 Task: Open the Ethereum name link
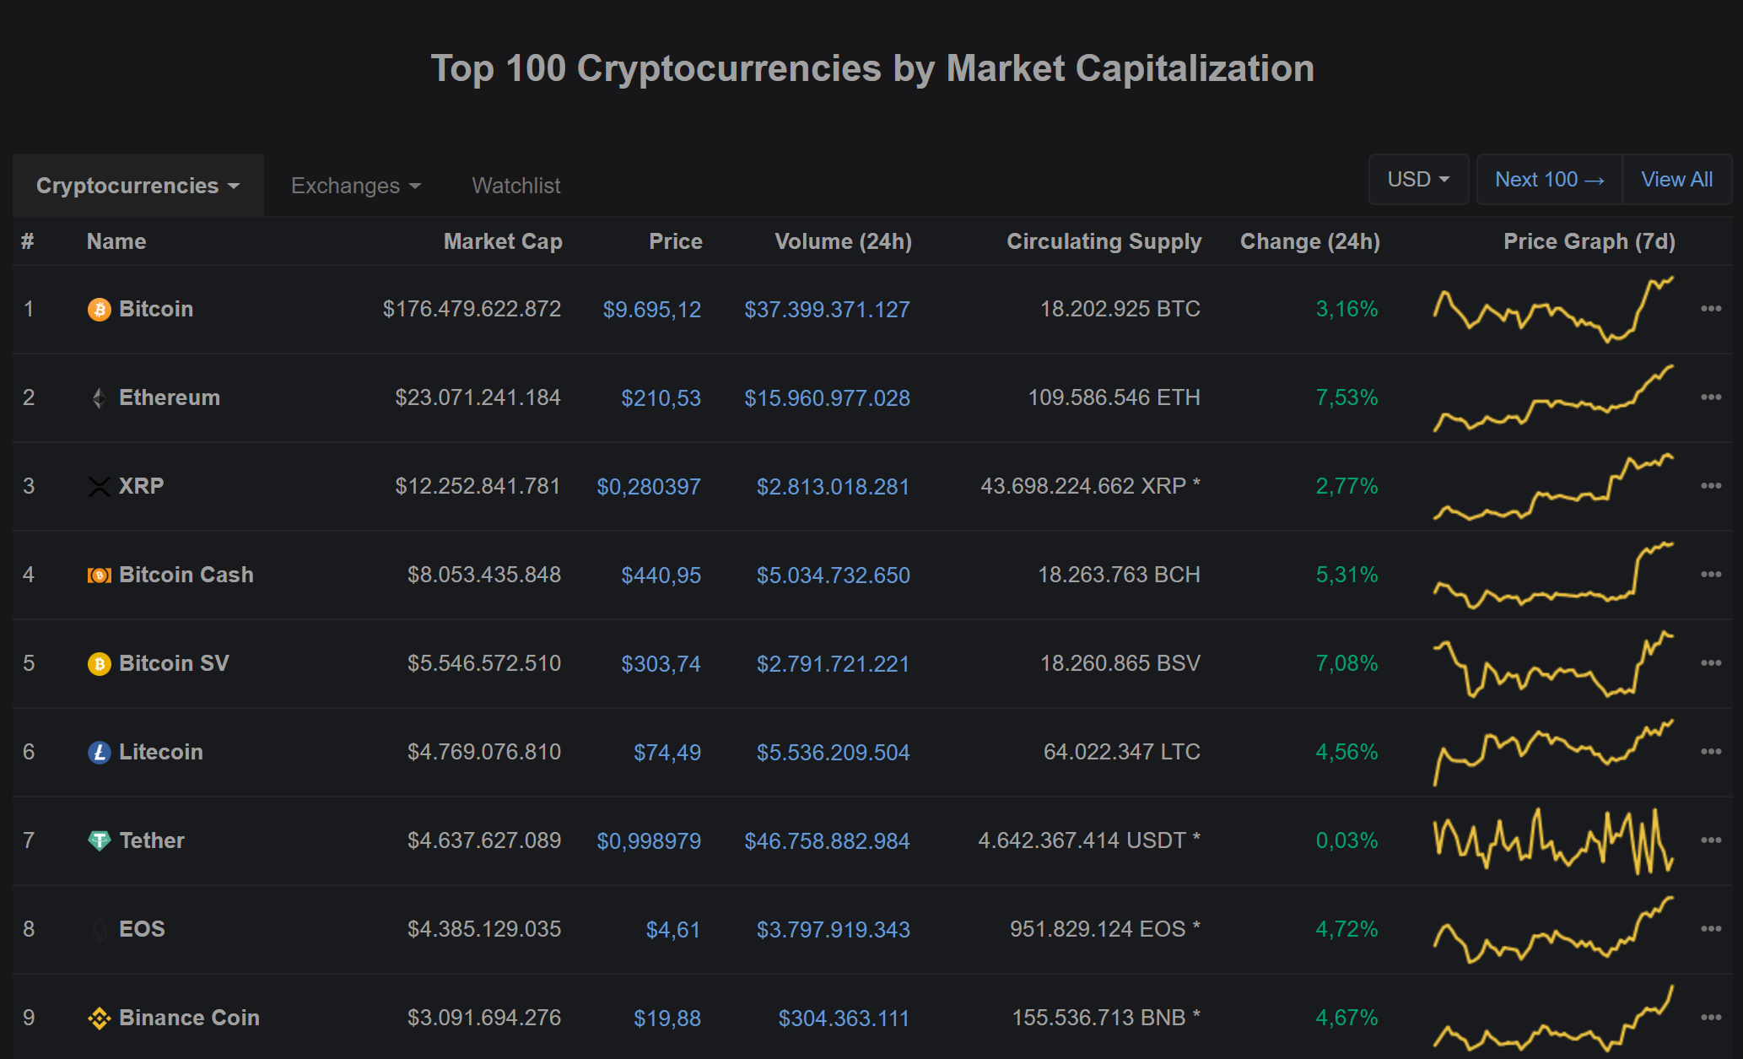[169, 397]
